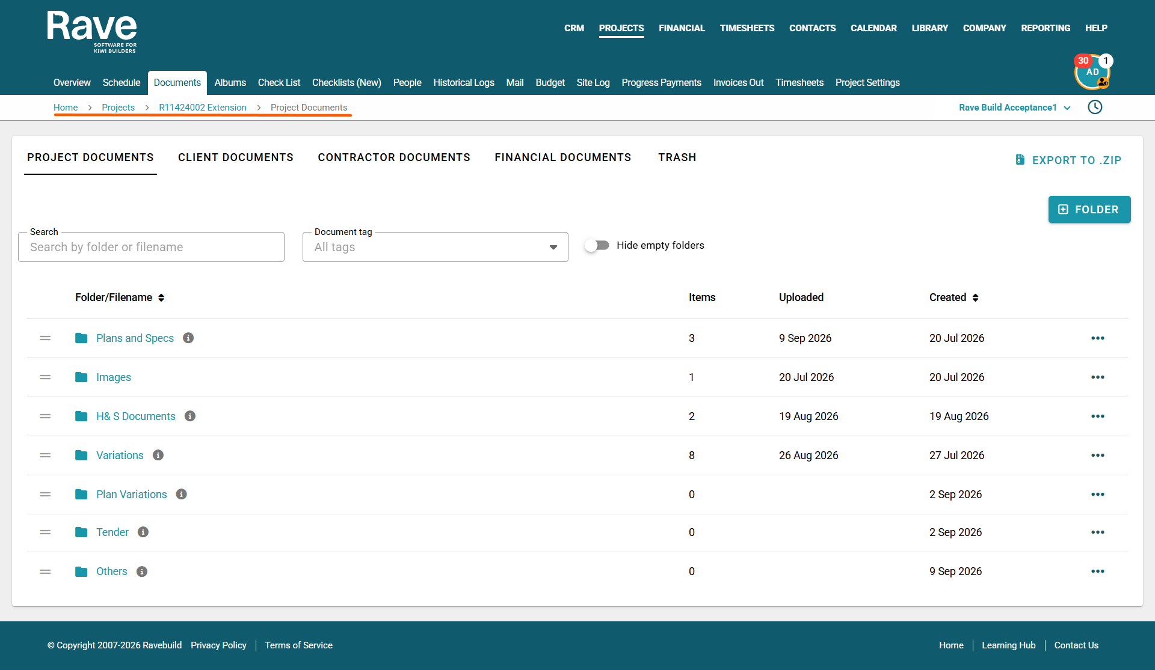Expand Rave Build Acceptance1 company selector
The image size is (1155, 670).
click(1015, 108)
